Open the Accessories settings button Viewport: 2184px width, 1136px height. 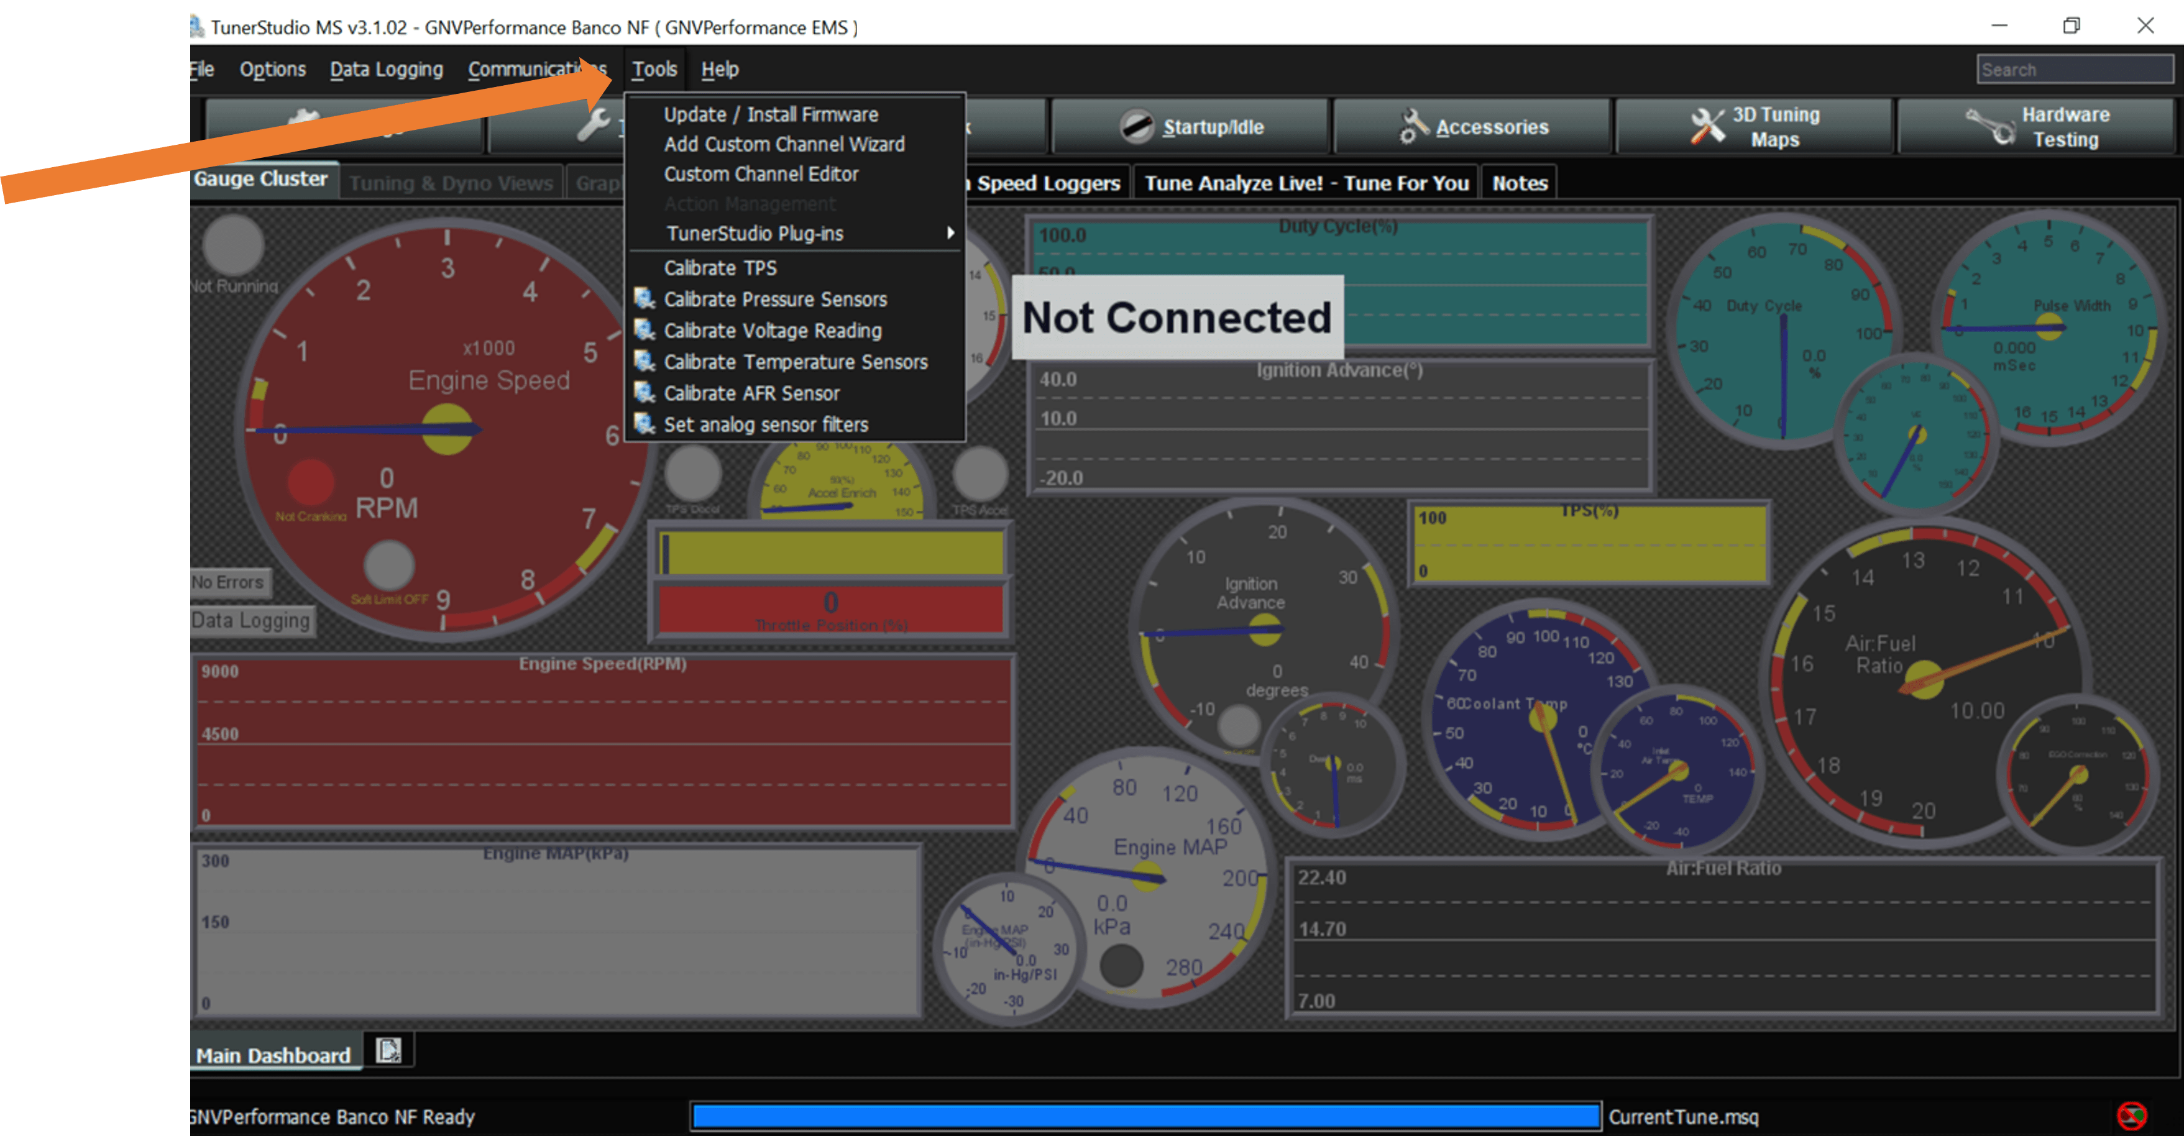pyautogui.click(x=1472, y=126)
